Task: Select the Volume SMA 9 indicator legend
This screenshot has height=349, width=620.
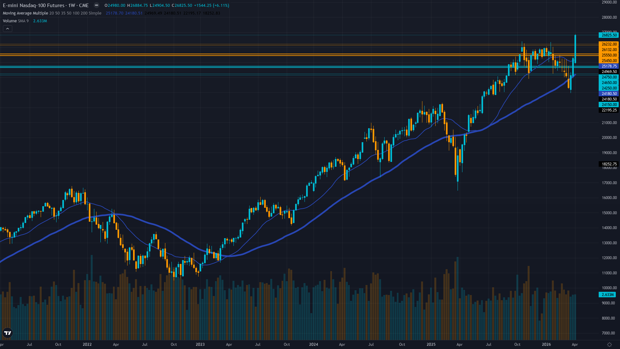Action: [x=16, y=21]
